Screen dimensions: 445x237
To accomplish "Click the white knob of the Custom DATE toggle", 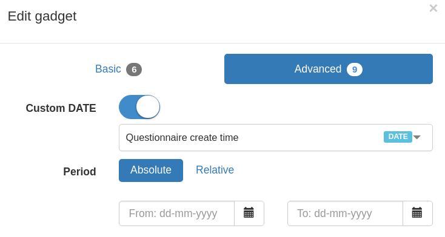I will [x=148, y=107].
